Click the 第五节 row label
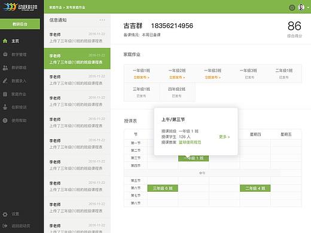Image resolution: width=311 pixels, height=233 pixels. coord(136,180)
